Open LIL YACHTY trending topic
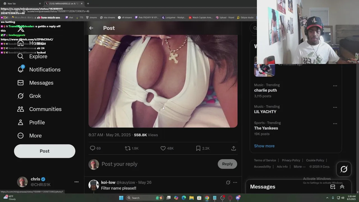359x202 pixels. (265, 112)
